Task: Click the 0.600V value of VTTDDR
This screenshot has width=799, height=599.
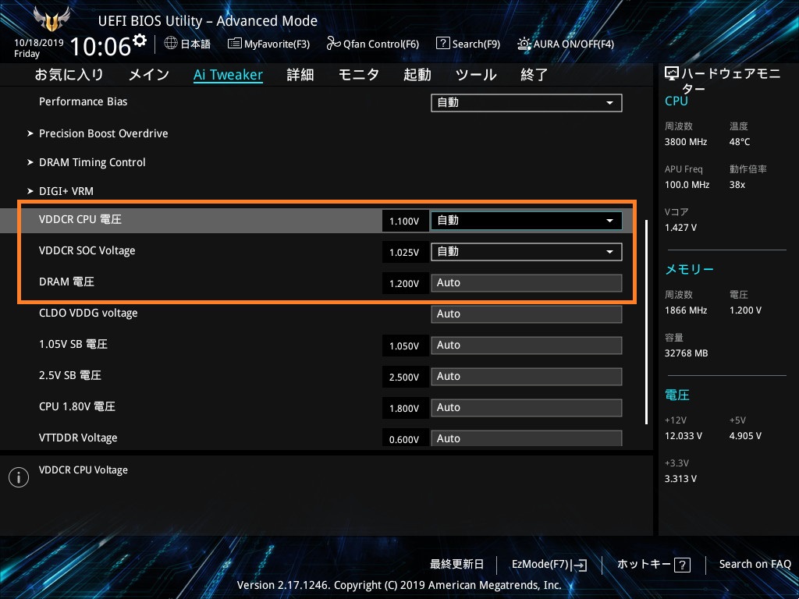Action: [x=405, y=438]
